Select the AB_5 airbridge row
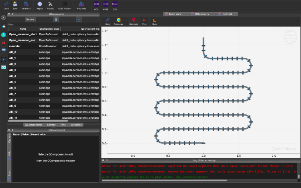The height and width of the screenshot is (188, 301). [x=54, y=82]
